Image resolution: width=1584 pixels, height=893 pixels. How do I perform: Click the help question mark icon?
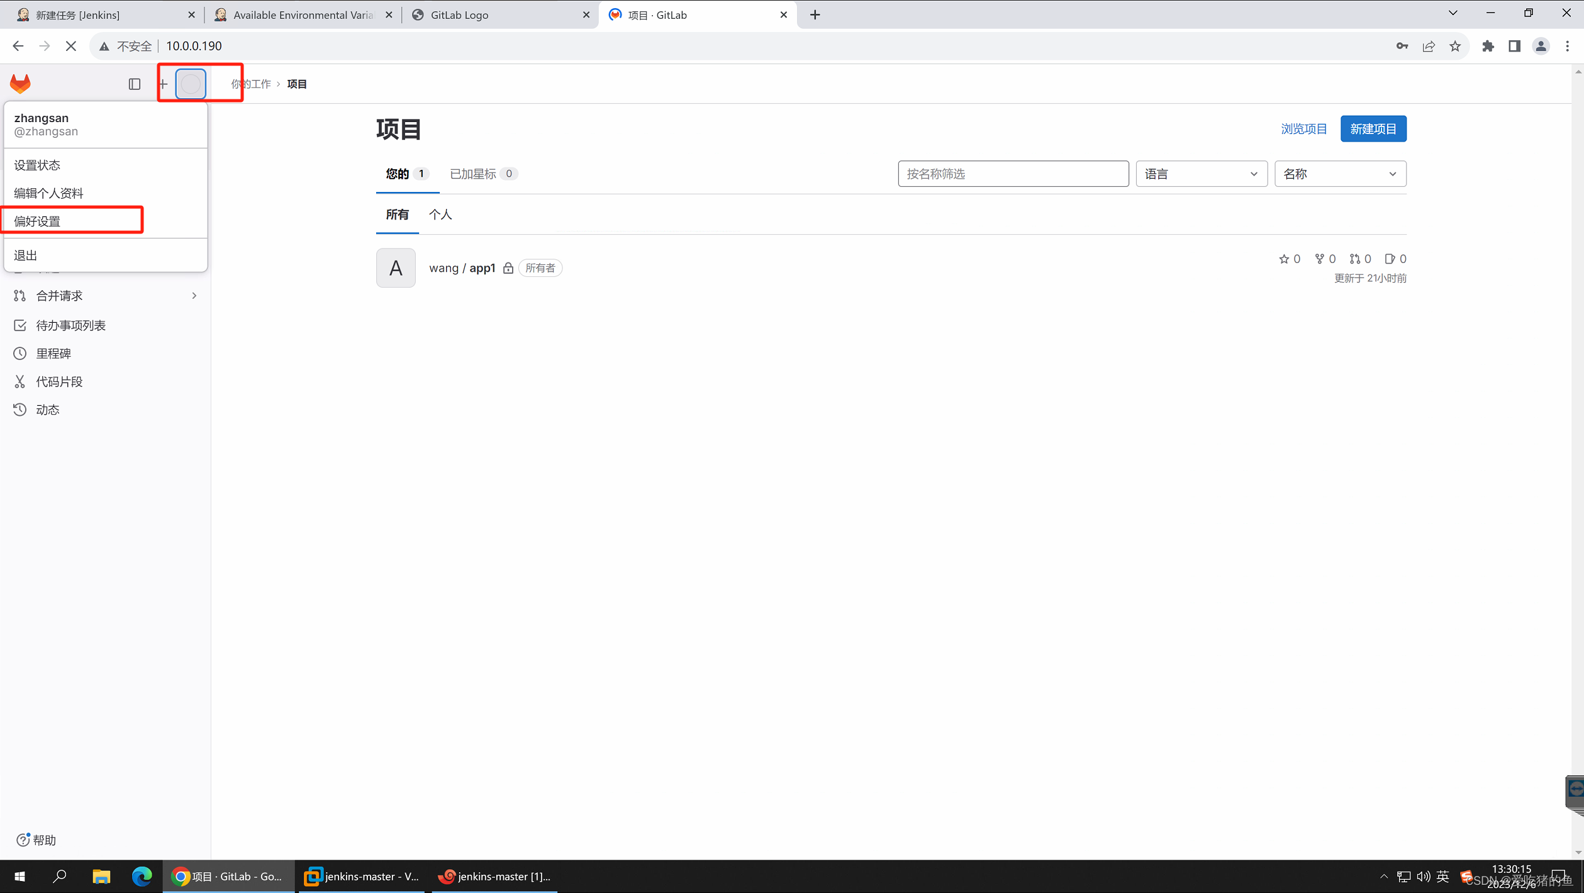(23, 840)
